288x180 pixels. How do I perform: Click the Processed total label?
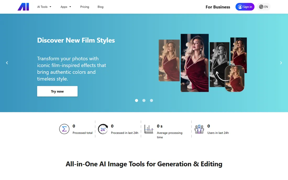82,133
